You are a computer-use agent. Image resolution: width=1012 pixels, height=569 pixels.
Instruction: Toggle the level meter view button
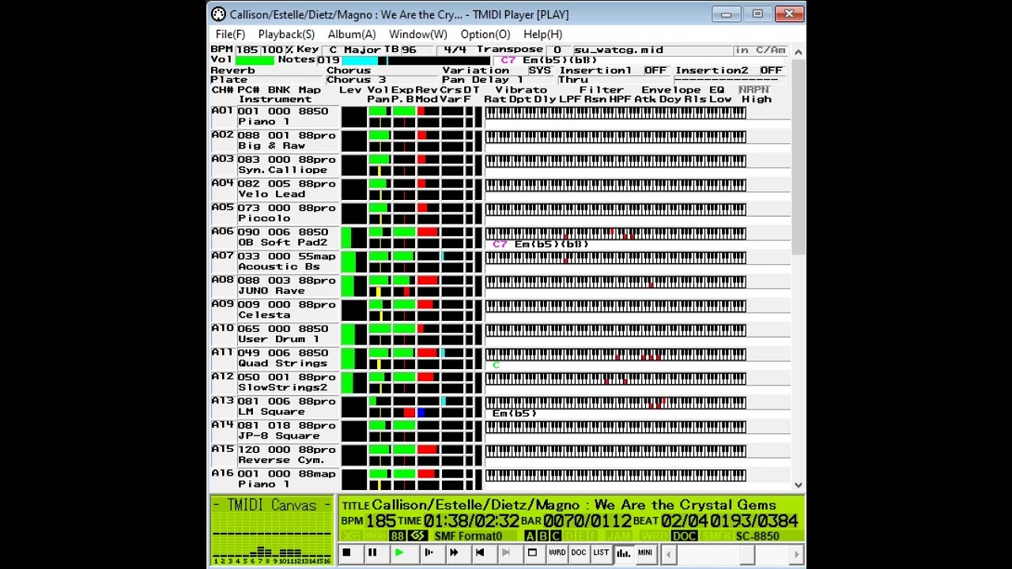coord(624,553)
